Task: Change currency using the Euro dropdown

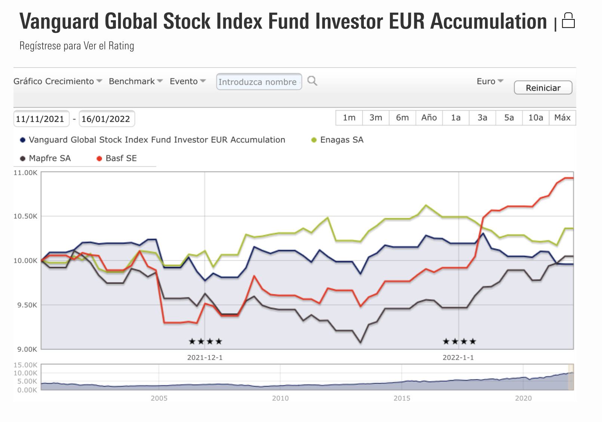Action: pyautogui.click(x=490, y=81)
